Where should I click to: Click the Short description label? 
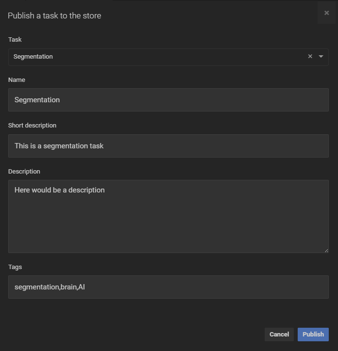(x=33, y=126)
